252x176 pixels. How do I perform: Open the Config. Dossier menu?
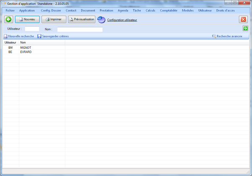coord(51,10)
